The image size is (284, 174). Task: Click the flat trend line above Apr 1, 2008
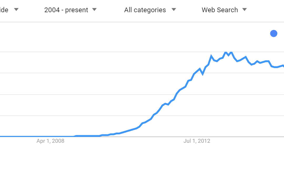coord(50,136)
